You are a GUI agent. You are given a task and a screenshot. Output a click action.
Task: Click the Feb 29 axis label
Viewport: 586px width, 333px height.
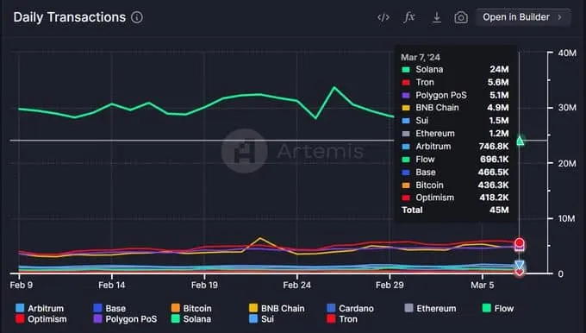390,285
